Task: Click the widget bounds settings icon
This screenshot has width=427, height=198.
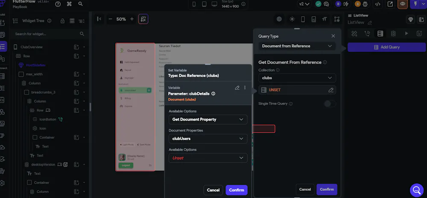Action: 337,19
